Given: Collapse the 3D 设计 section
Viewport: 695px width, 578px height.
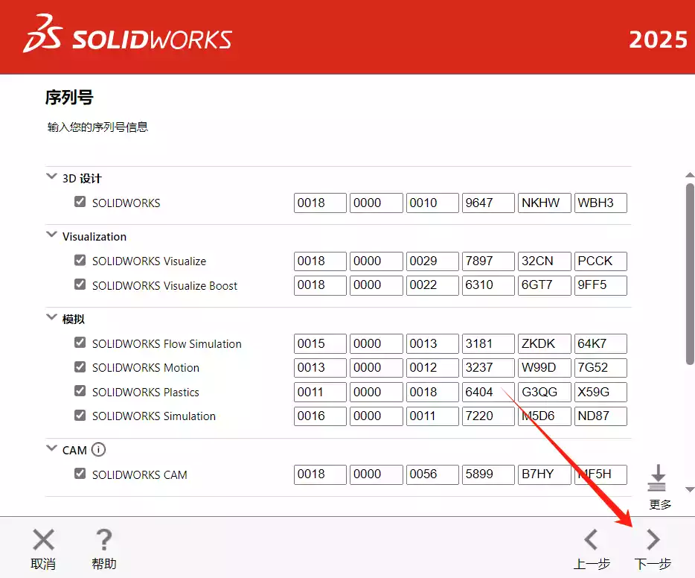Looking at the screenshot, I should pos(51,177).
